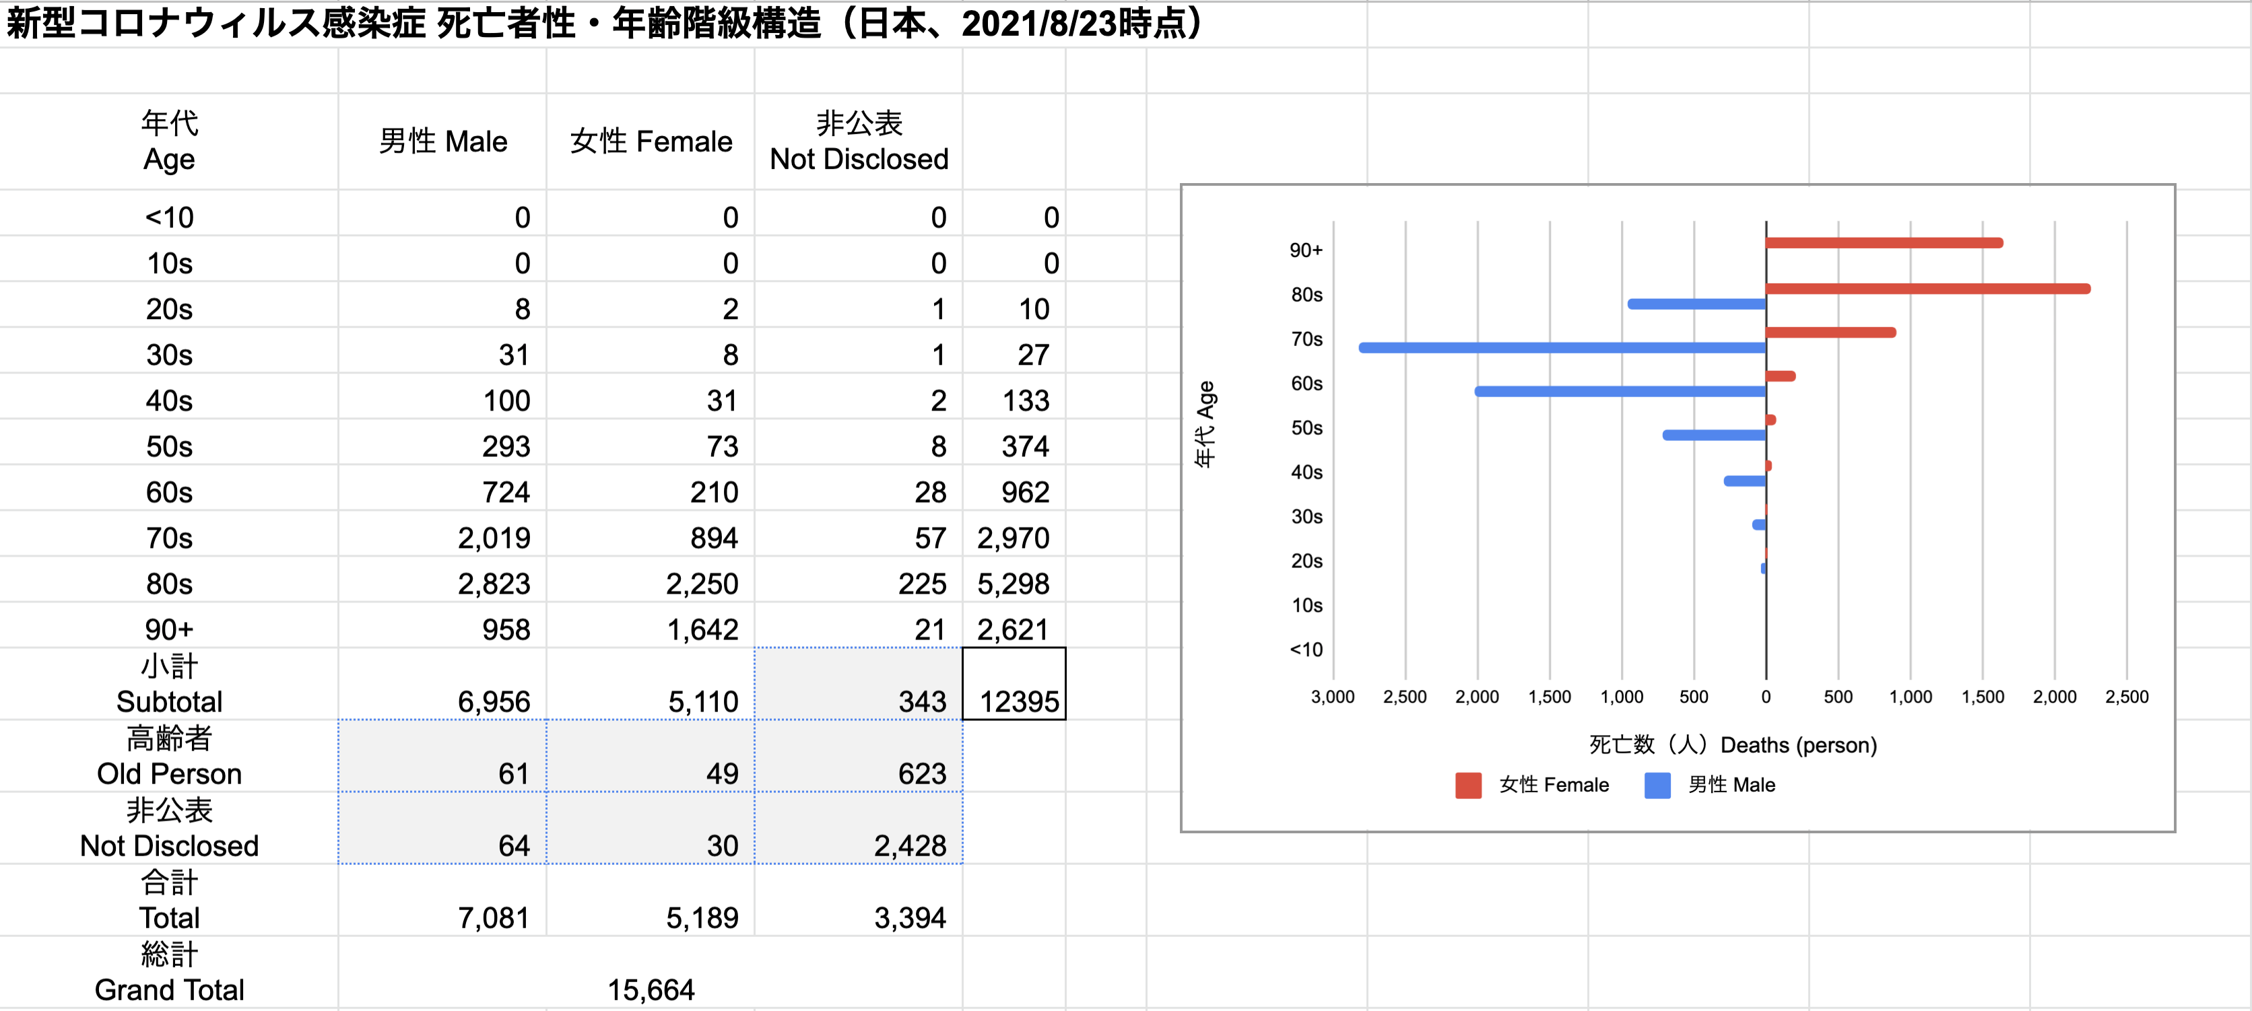This screenshot has height=1011, width=2252.
Task: Click blue 男性 Male legend swatch
Action: pos(1657,785)
